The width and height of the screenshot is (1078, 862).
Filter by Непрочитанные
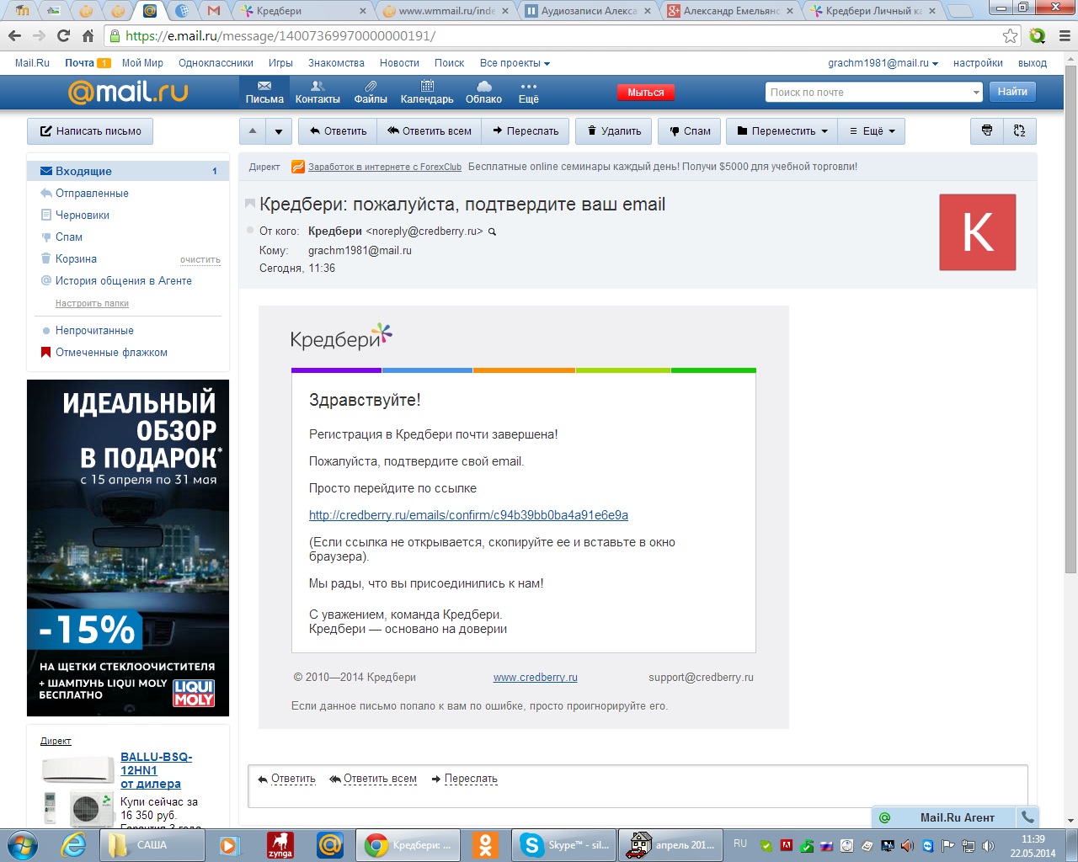coord(94,330)
